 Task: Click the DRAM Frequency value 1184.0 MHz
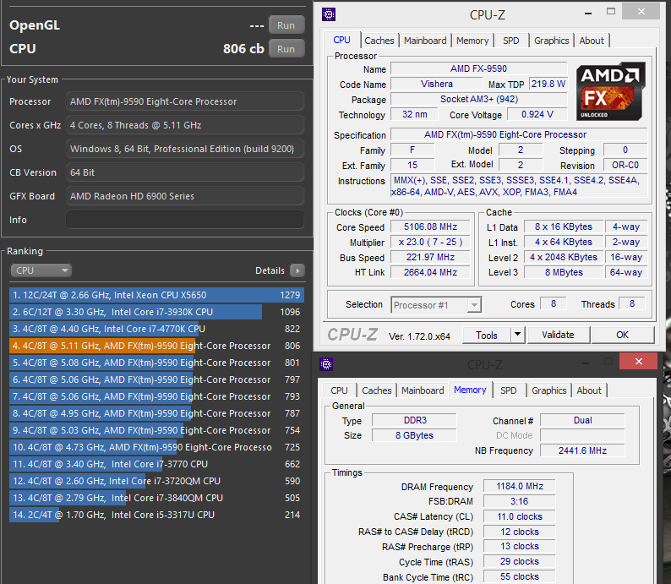click(520, 487)
